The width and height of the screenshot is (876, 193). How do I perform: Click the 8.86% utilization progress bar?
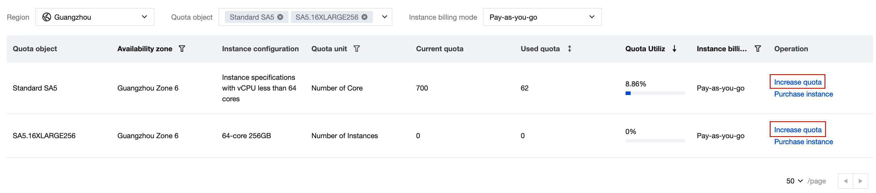[x=655, y=93]
